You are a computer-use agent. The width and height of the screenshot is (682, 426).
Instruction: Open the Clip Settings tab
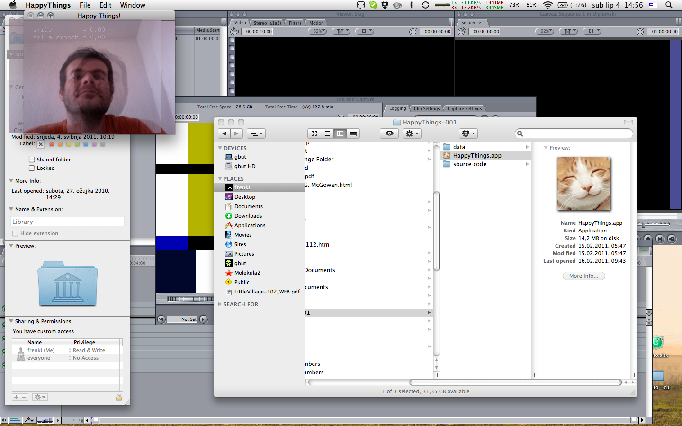427,108
